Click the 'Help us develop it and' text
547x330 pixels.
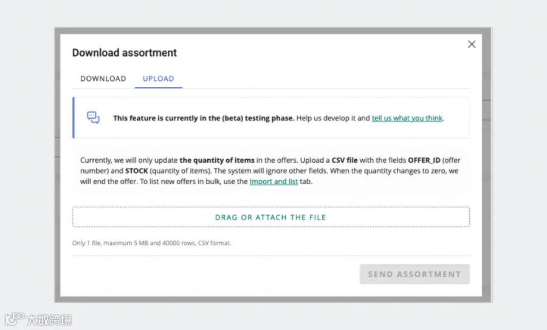coord(333,119)
